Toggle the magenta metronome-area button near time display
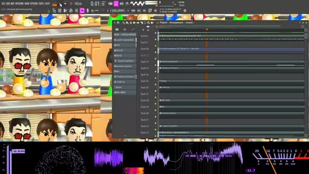 tap(116, 3)
